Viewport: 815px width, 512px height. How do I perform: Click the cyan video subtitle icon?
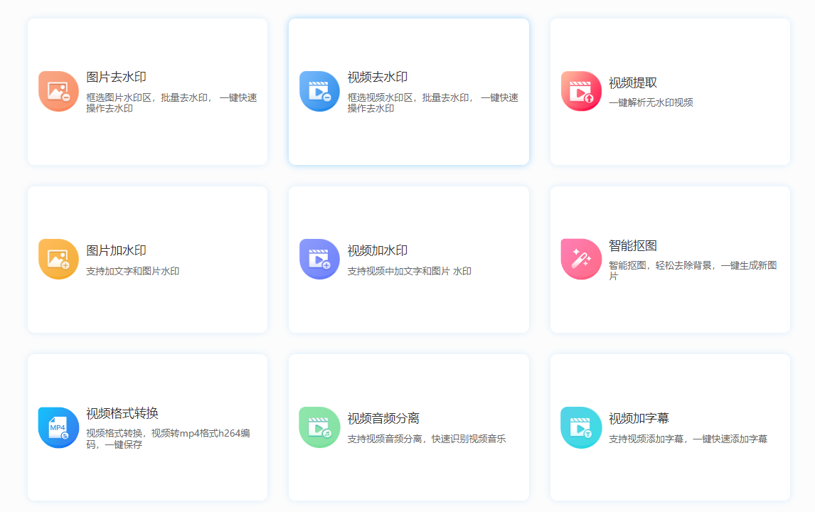[x=581, y=427]
